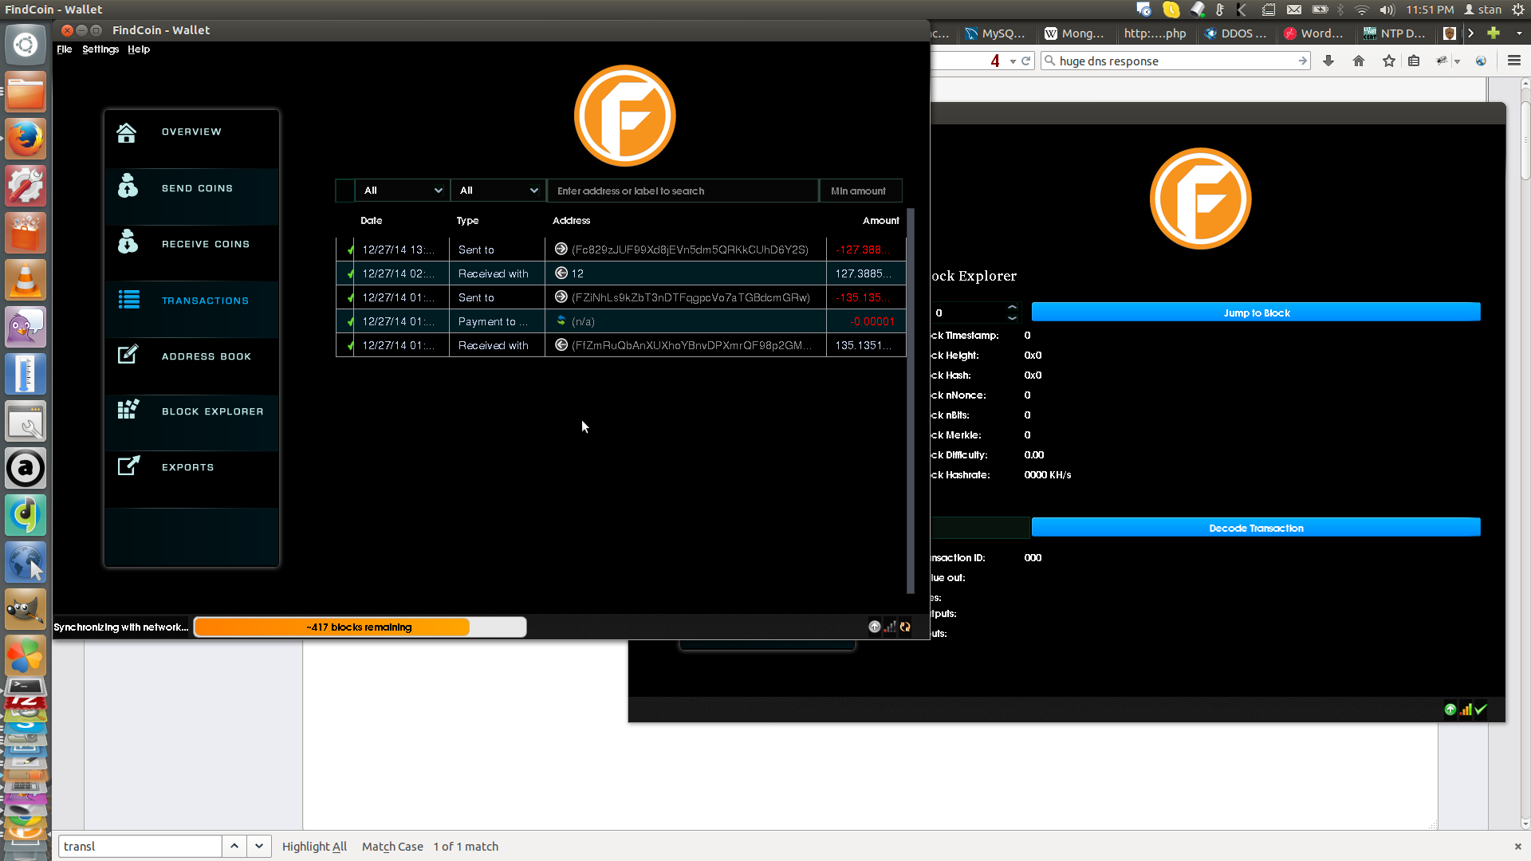
Task: Expand the type filter 'All' dropdown
Action: click(x=498, y=191)
